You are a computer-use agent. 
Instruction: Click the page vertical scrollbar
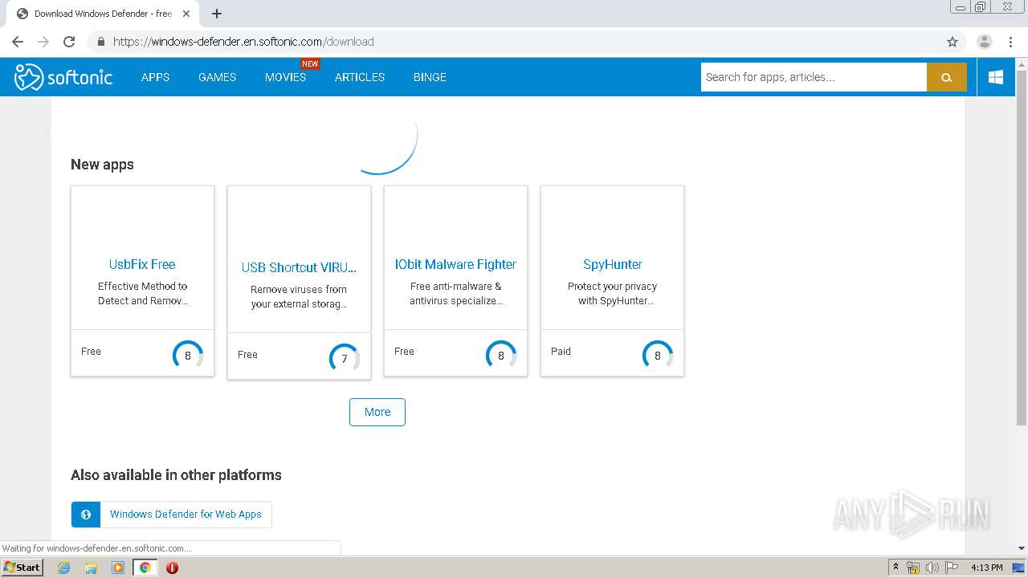[x=1022, y=249]
